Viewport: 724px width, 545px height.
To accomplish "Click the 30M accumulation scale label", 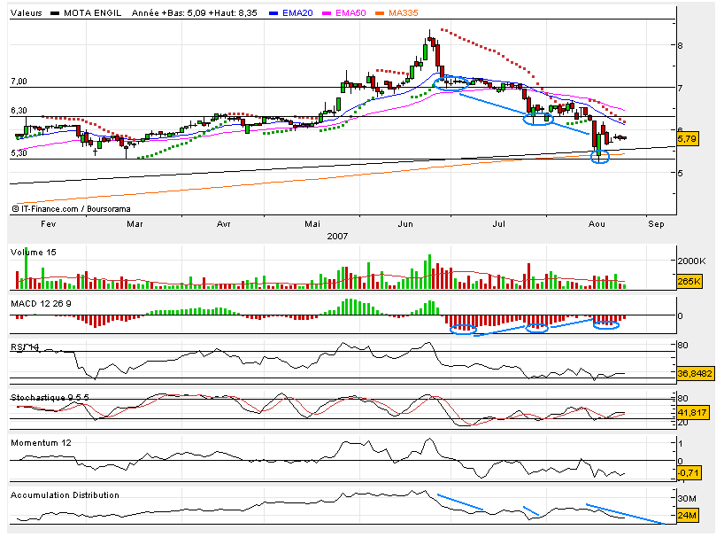I will pyautogui.click(x=687, y=498).
